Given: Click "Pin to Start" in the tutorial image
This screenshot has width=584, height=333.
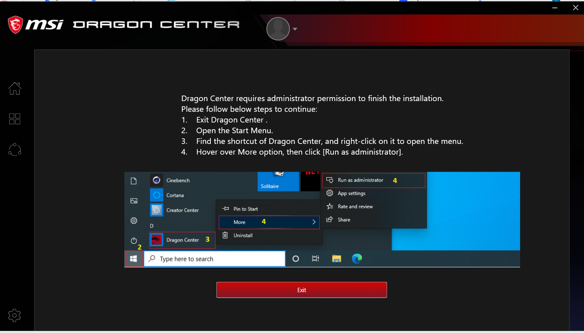Looking at the screenshot, I should (x=246, y=209).
